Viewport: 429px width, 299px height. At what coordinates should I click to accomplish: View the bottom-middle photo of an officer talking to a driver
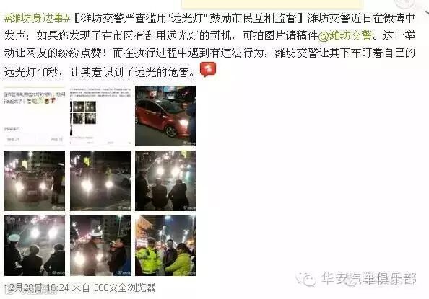click(x=100, y=246)
